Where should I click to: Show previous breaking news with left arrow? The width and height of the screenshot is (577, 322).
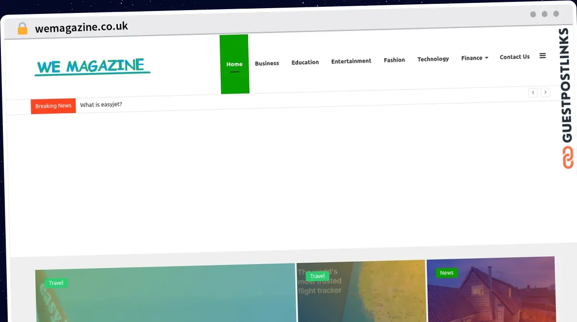tap(533, 93)
